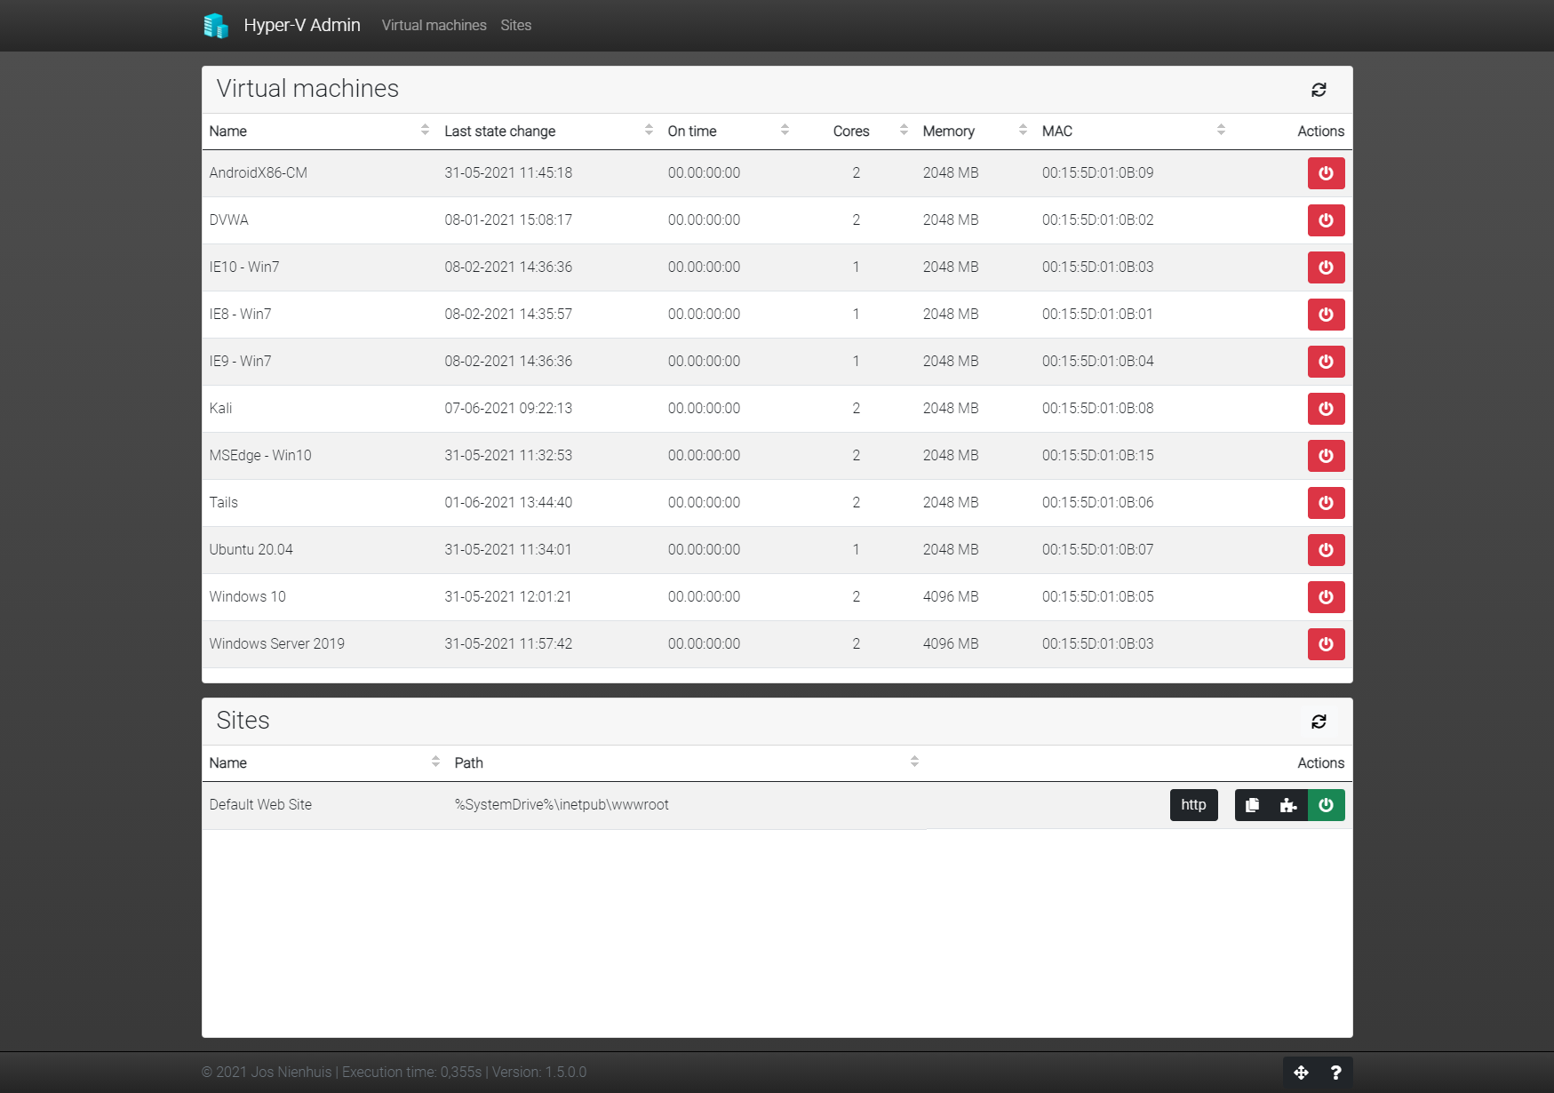Select the Windows Server 2019 name cell
The width and height of the screenshot is (1554, 1093).
click(x=277, y=644)
